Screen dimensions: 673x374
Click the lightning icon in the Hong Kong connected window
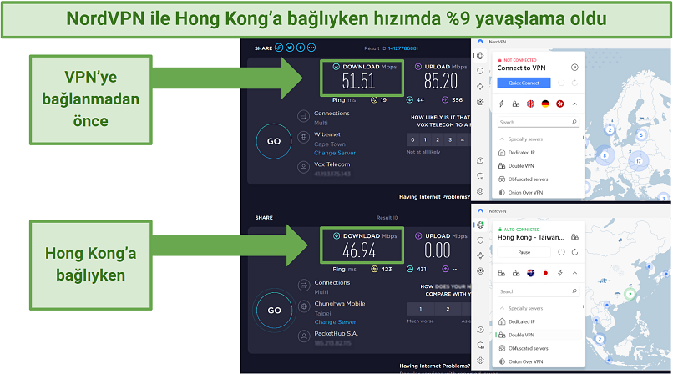(x=560, y=273)
